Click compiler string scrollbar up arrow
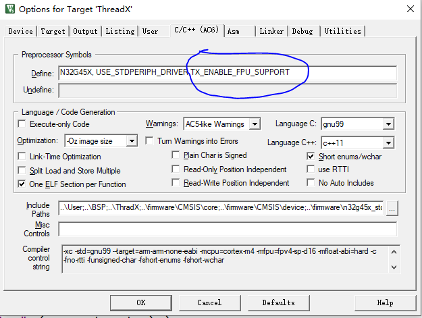The height and width of the screenshot is (318, 422). 394,252
